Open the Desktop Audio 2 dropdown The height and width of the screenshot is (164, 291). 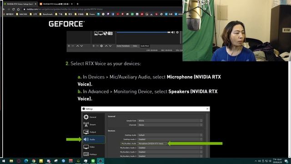coord(170,139)
